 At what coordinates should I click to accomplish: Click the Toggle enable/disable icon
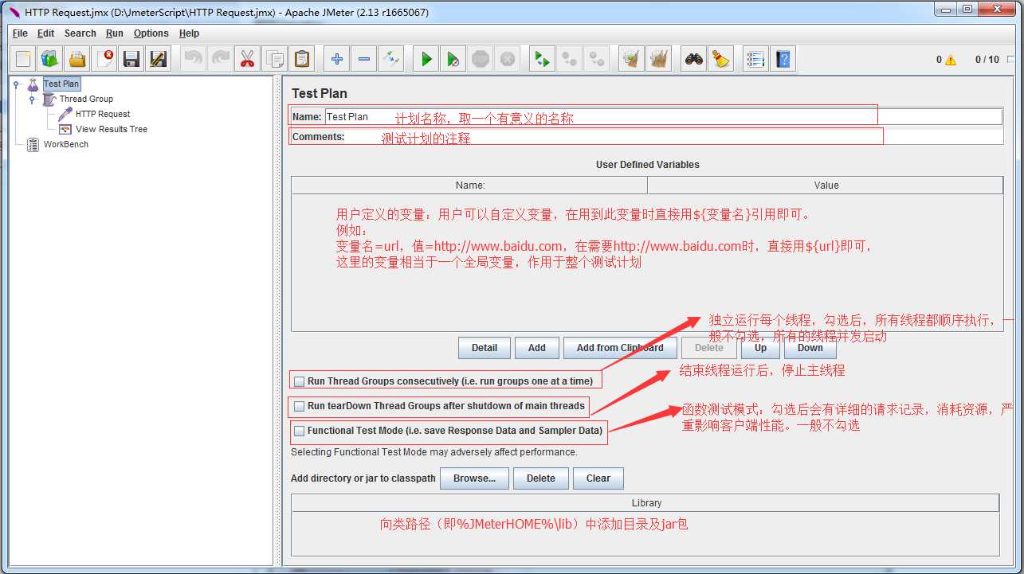pos(391,59)
